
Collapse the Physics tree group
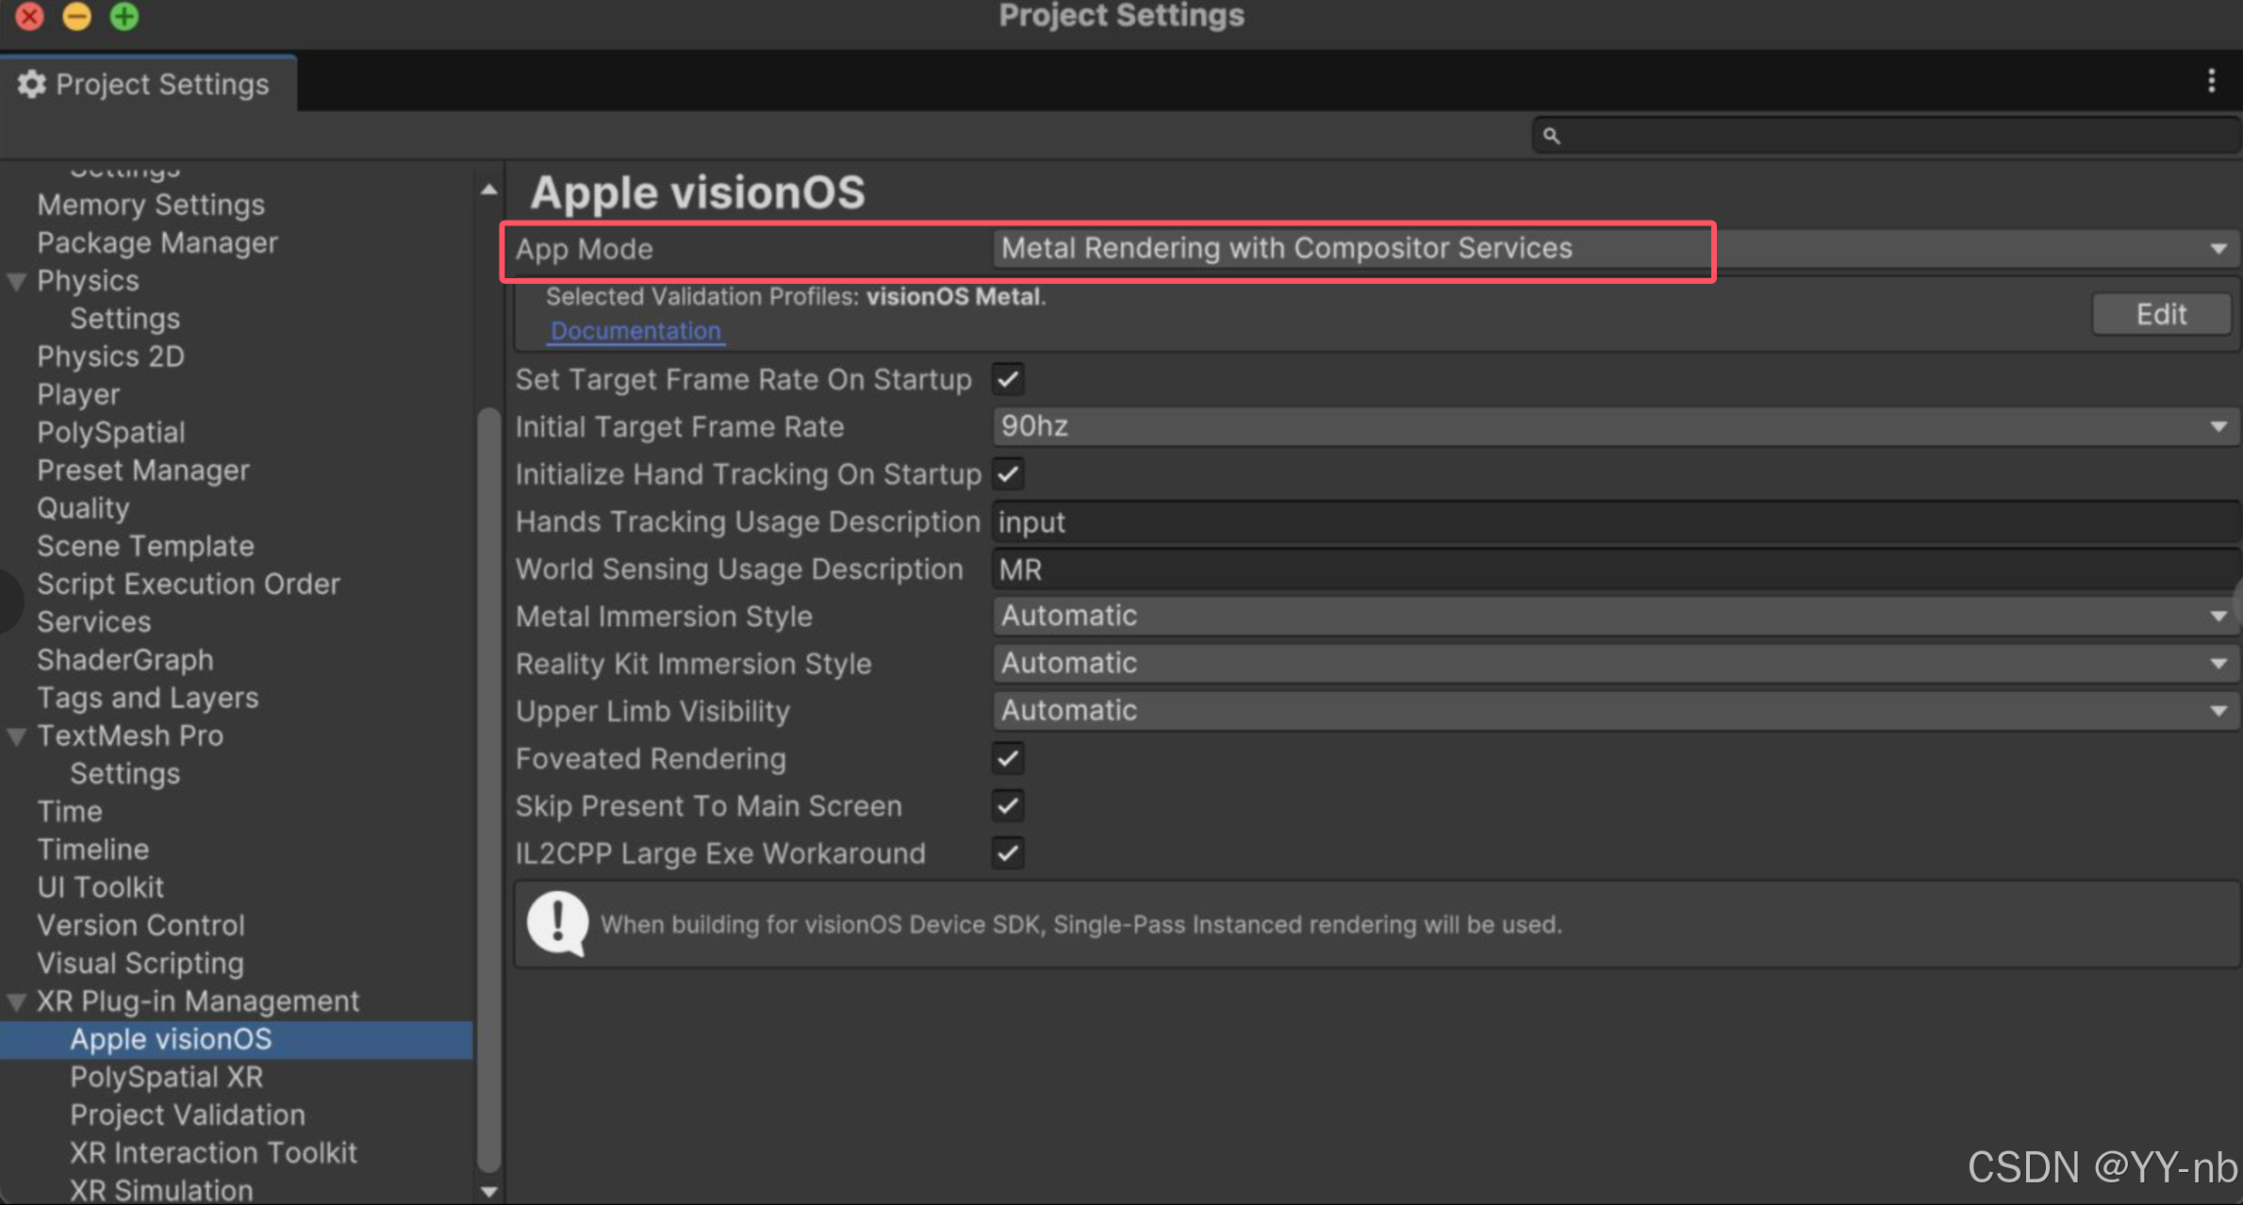17,281
